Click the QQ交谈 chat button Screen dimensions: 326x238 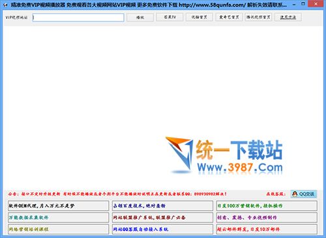(304, 194)
